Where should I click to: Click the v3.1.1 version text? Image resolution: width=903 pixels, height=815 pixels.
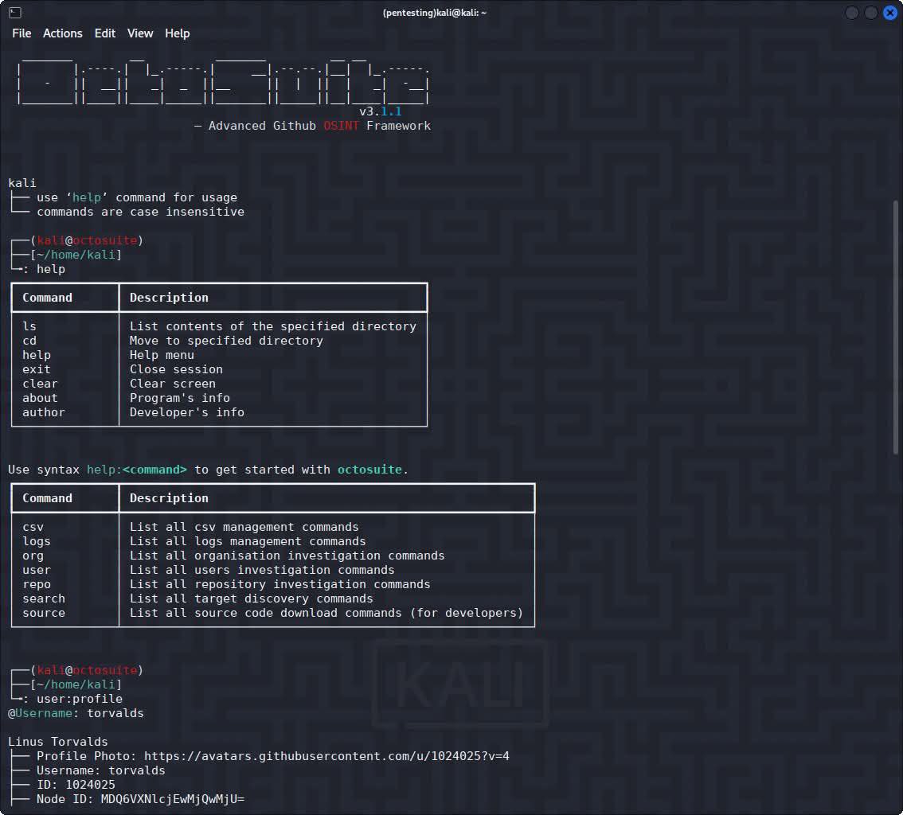click(x=380, y=111)
